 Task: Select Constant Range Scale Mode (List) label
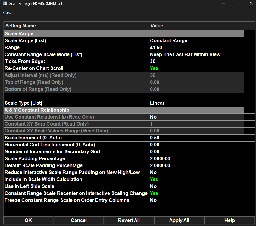43,54
